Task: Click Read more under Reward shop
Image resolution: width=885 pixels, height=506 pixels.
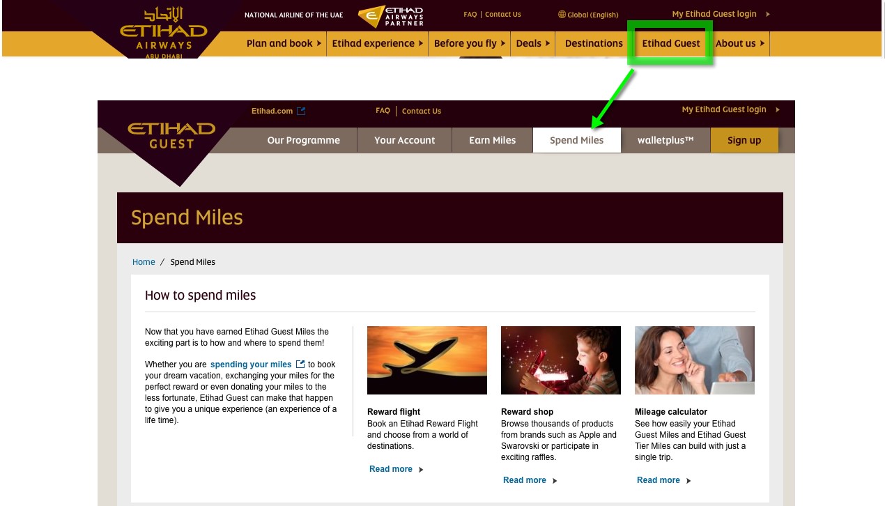Action: click(525, 480)
